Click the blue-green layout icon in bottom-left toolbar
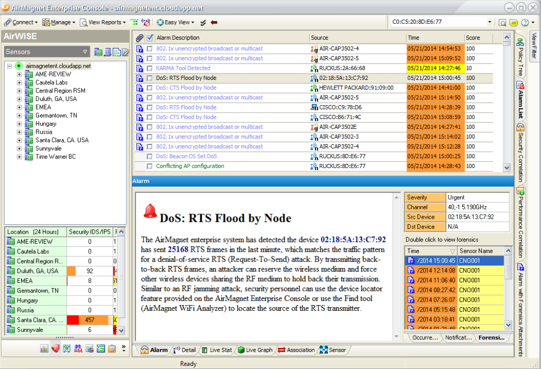This screenshot has width=541, height=369. coord(101,348)
